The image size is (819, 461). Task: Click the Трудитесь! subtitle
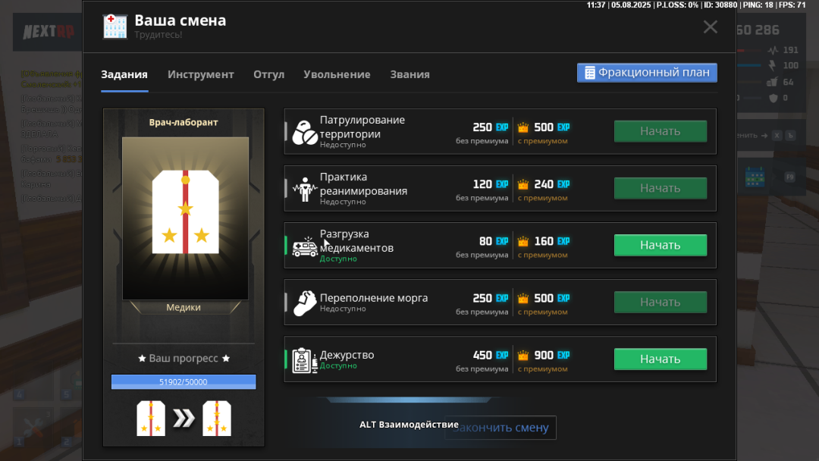(158, 35)
